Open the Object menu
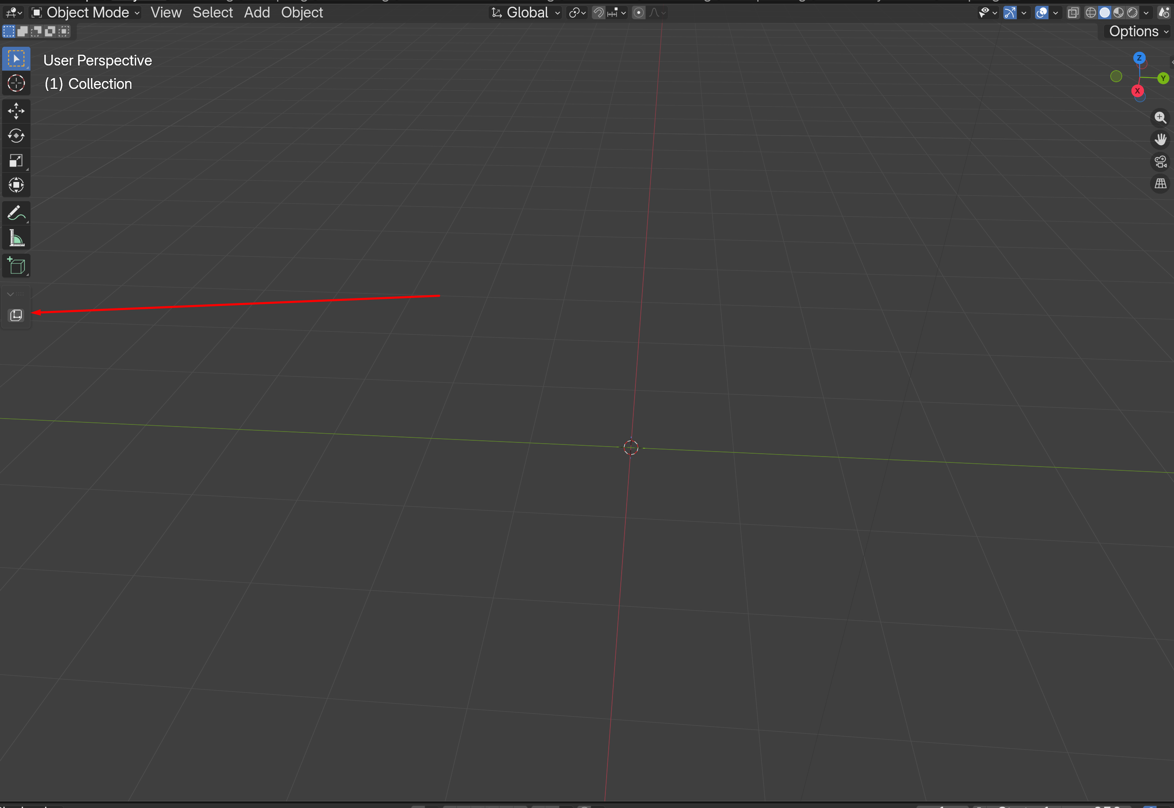This screenshot has width=1174, height=808. click(302, 13)
